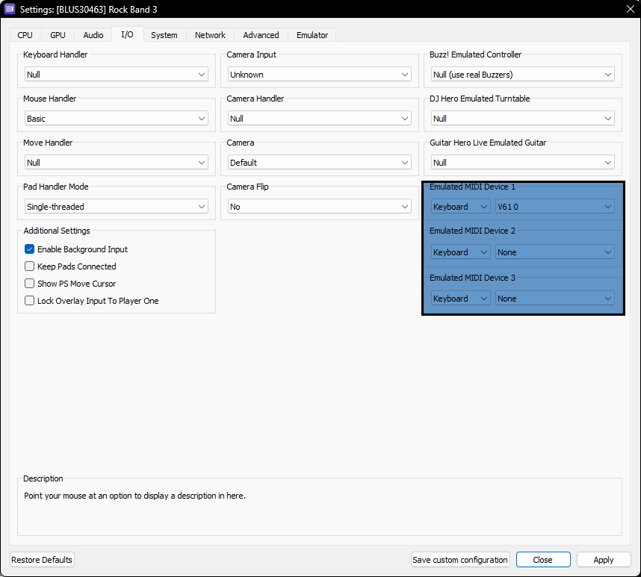Click the 'Emulated MIDI Device 1' label
This screenshot has height=577, width=641.
click(472, 187)
